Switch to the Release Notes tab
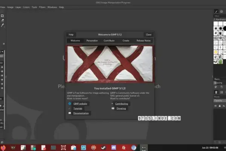The width and height of the screenshot is (226, 151). coord(144,41)
